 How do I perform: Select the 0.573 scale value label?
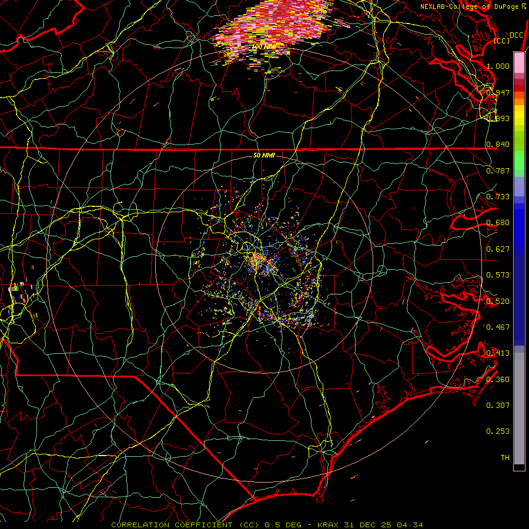(x=498, y=274)
